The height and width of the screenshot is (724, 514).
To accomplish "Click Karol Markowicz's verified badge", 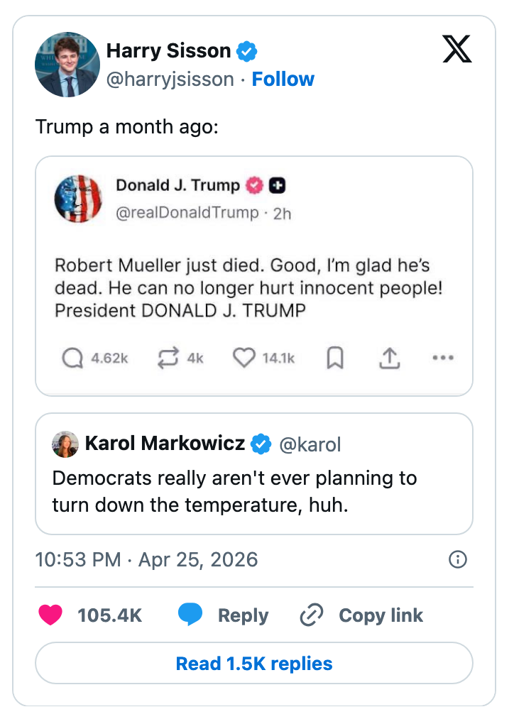I will tap(261, 444).
